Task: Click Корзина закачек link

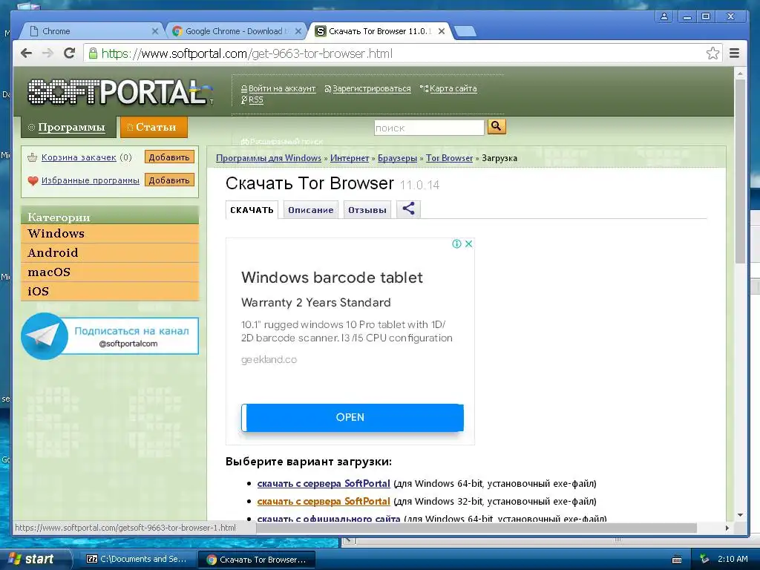Action: pos(79,157)
